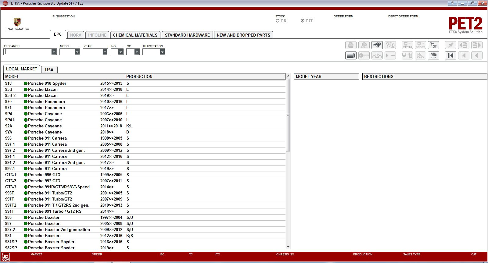This screenshot has height=263, width=488.
Task: Open the Standard Hardware tab
Action: (187, 35)
